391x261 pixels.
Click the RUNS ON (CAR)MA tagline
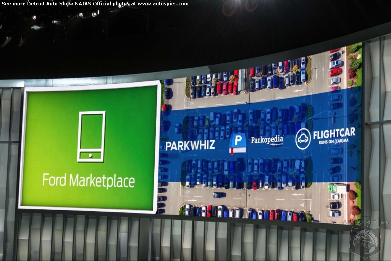pos(333,141)
